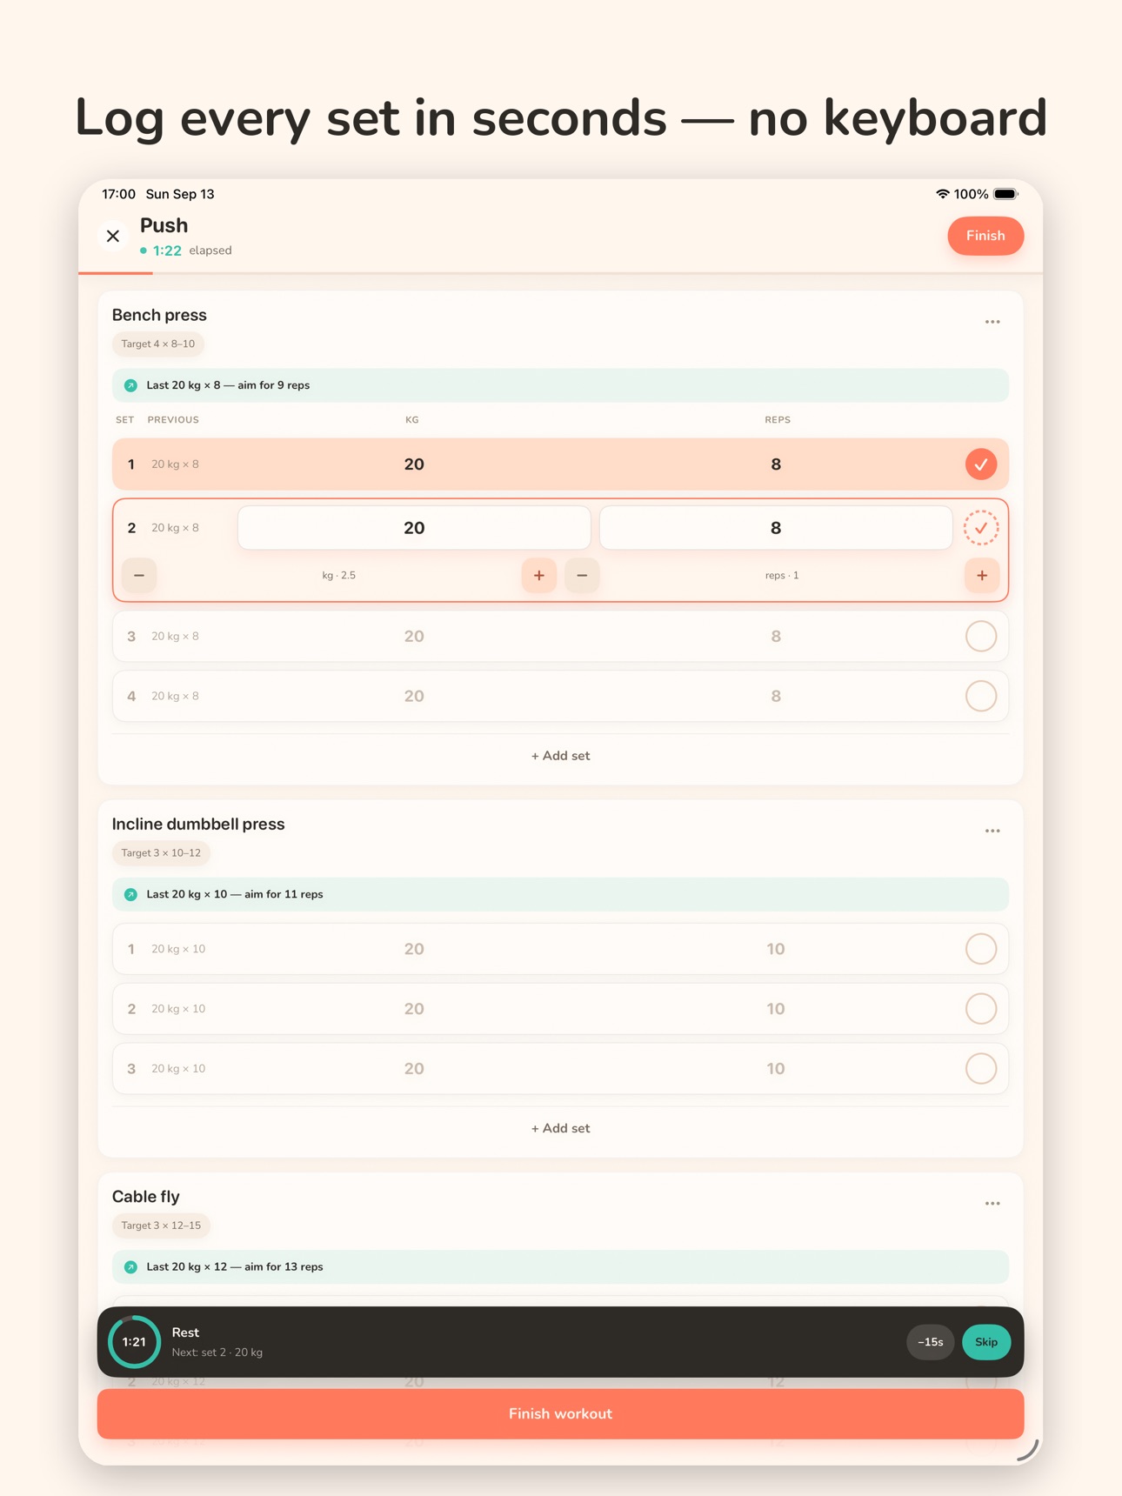The width and height of the screenshot is (1122, 1496).
Task: Add a set to Incline dumbbell press
Action: 560,1128
